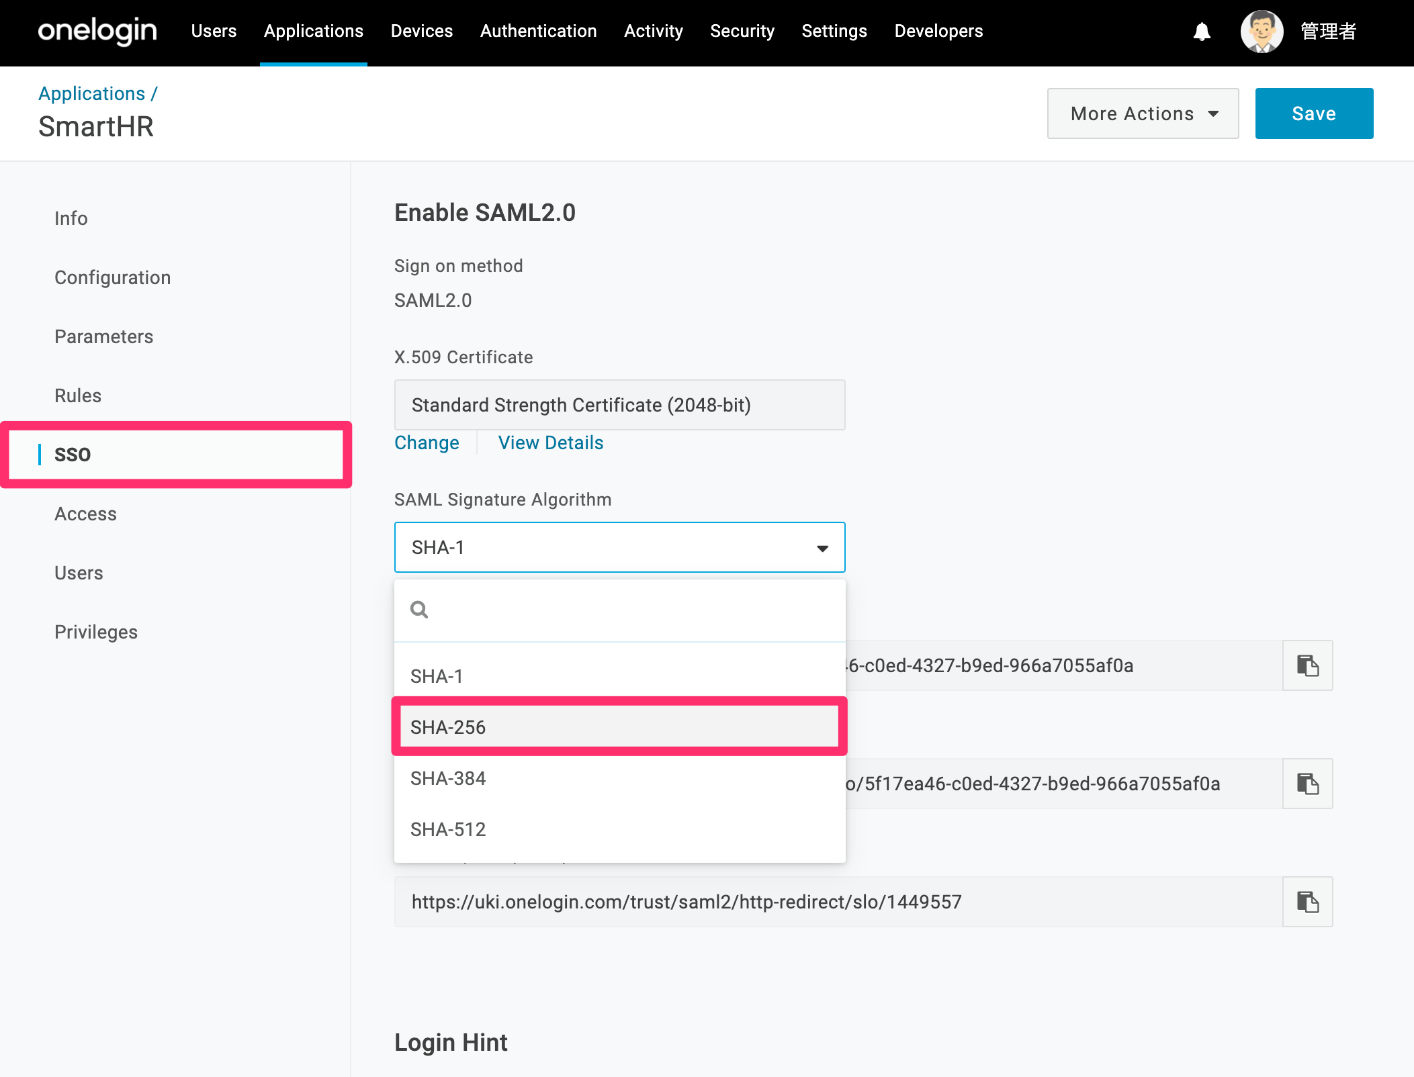1414x1077 pixels.
Task: Click the SmartHR page title
Action: tap(96, 126)
